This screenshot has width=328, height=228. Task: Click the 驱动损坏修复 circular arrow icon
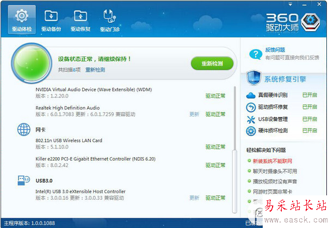[251, 107]
